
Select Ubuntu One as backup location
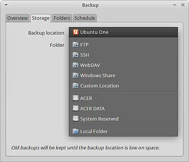click(x=123, y=32)
